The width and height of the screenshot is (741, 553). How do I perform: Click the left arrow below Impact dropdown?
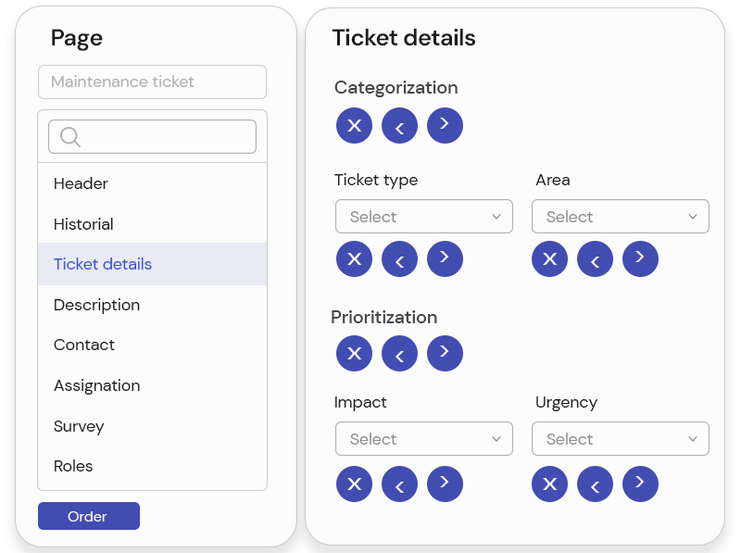pos(399,484)
